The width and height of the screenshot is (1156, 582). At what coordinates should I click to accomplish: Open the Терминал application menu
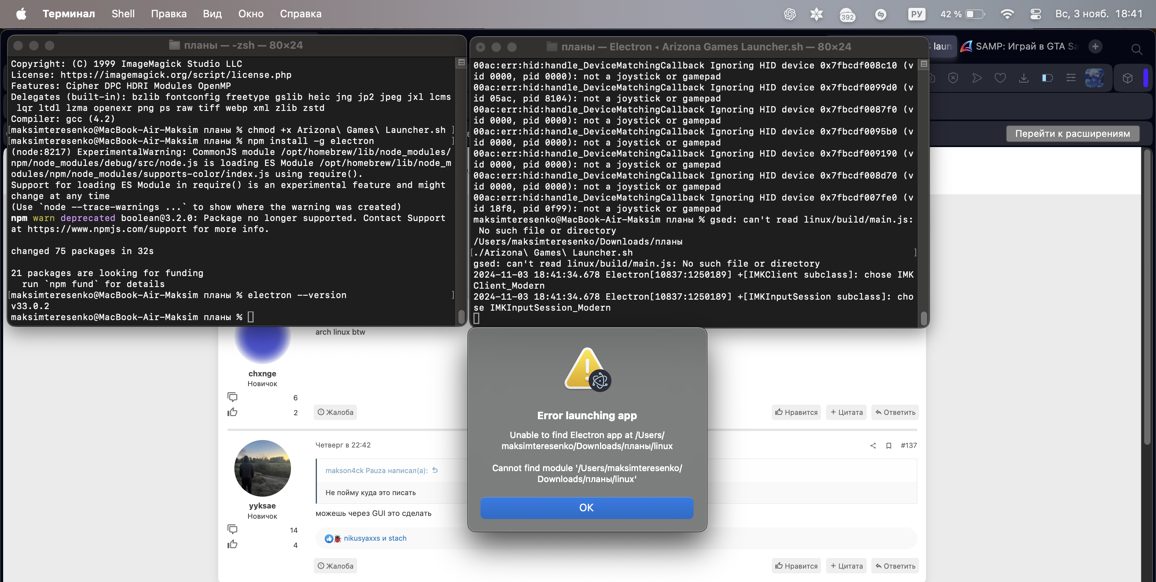[69, 14]
